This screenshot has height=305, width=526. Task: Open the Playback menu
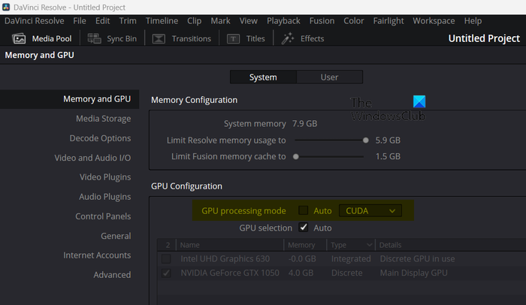(283, 21)
